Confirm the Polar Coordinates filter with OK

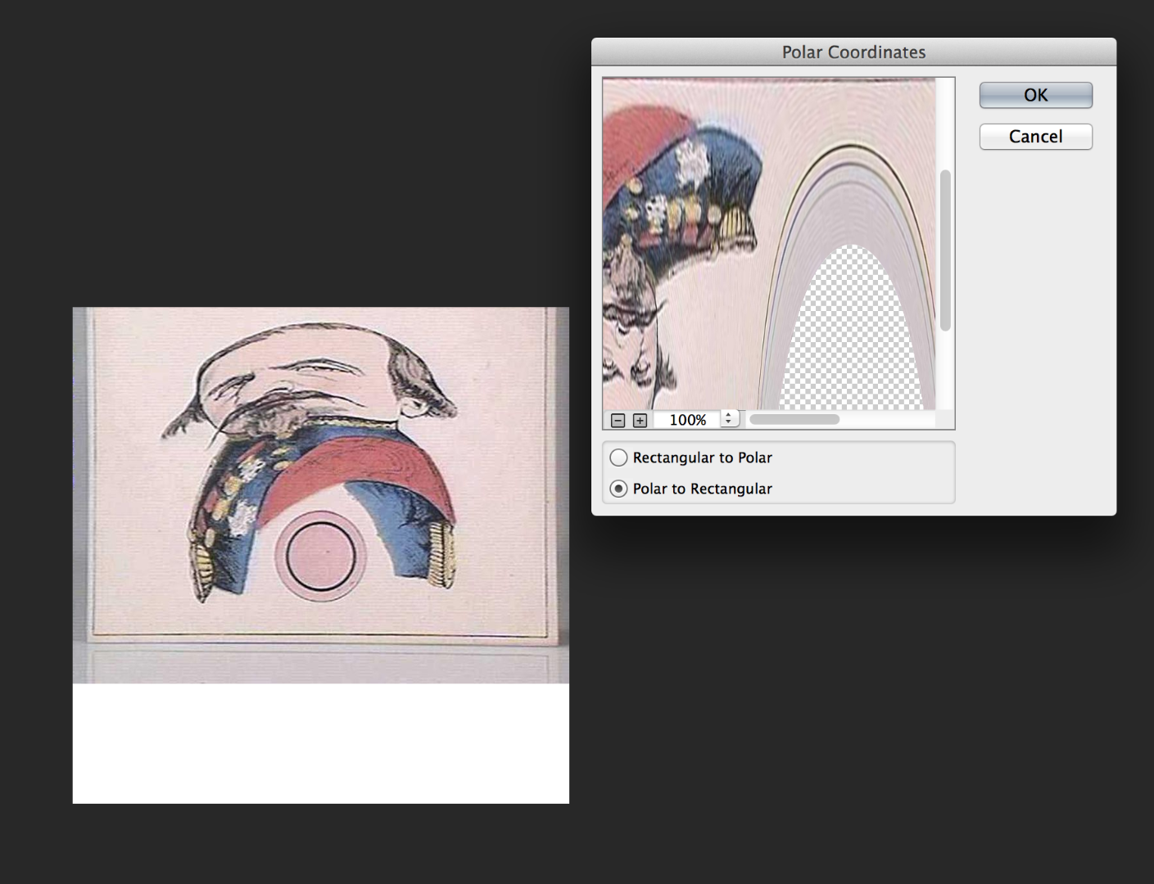point(1035,95)
